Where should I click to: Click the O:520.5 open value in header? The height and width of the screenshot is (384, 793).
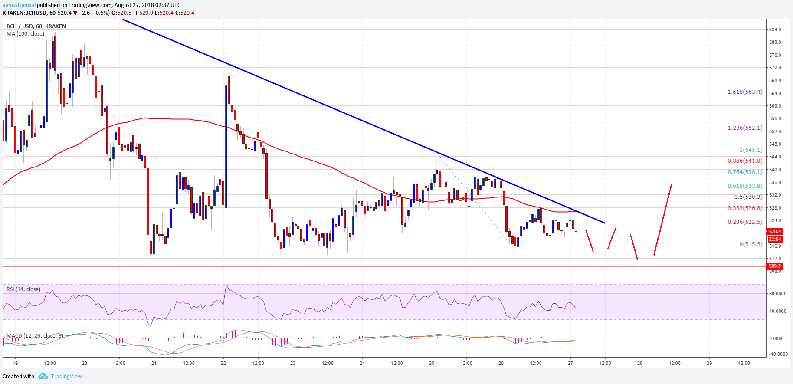[121, 13]
